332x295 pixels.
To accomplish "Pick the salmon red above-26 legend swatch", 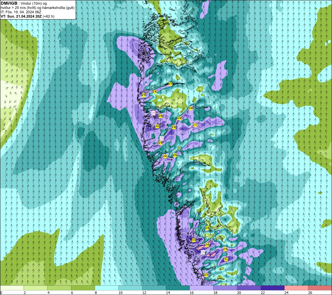I will click(320, 288).
